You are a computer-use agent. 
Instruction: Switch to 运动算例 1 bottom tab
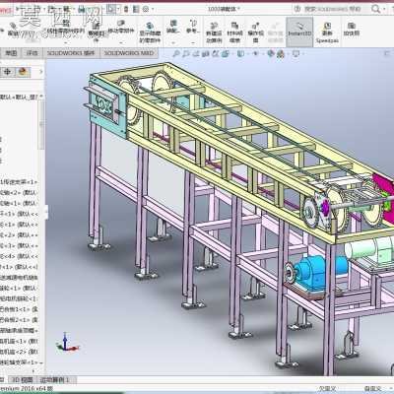point(54,380)
